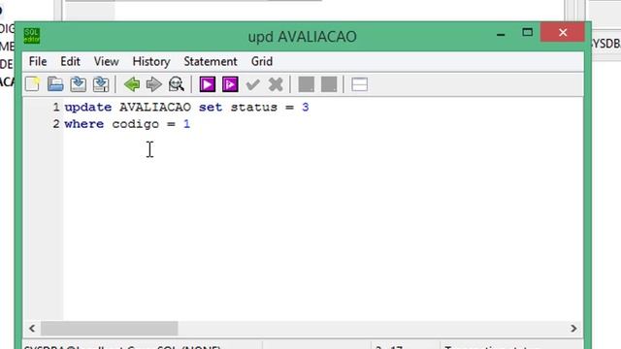Click the Save file toolbar icon
The width and height of the screenshot is (621, 349).
[x=78, y=84]
